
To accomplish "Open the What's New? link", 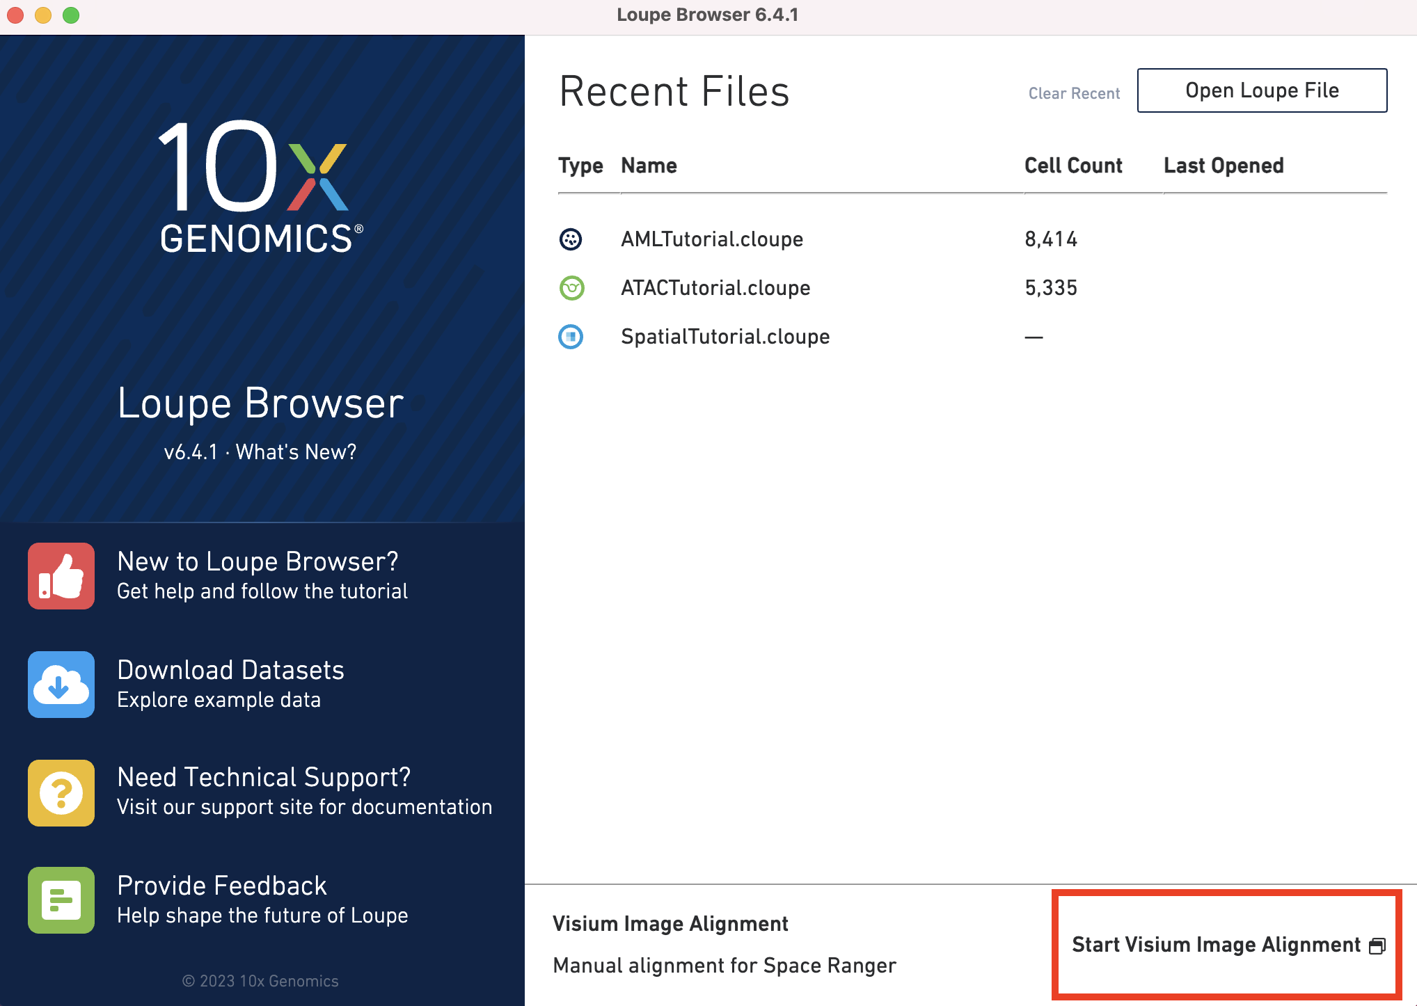I will [296, 452].
